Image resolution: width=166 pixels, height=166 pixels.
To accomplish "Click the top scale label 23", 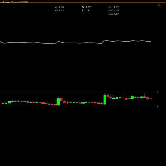I will point(159,5).
